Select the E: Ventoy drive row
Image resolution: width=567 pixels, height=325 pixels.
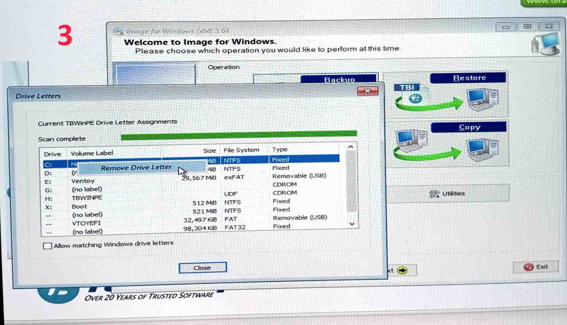point(190,179)
